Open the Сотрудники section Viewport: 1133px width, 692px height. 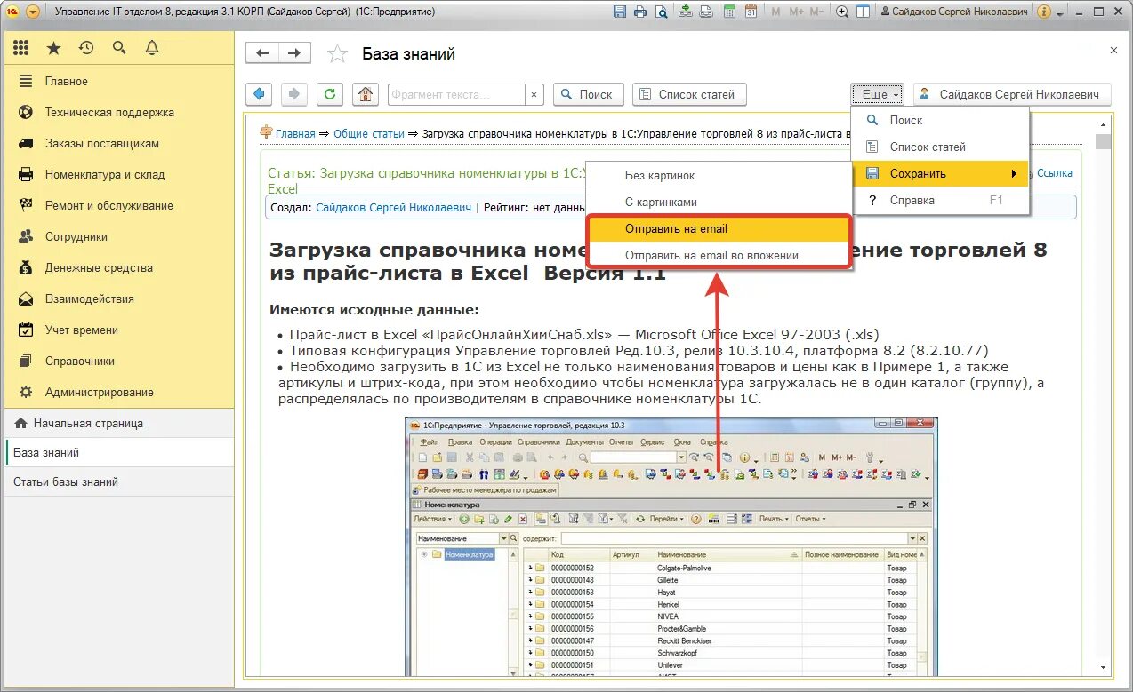118,236
